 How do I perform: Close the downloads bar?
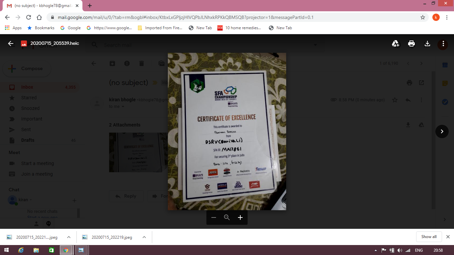(x=448, y=237)
